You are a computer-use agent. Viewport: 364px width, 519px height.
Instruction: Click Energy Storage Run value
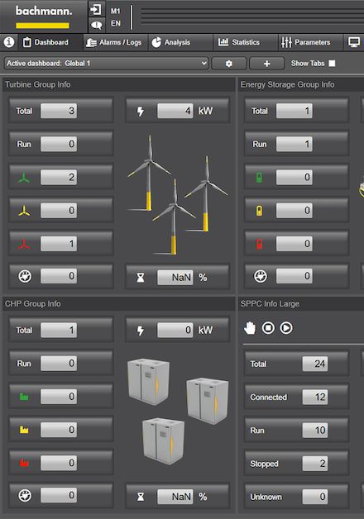tap(295, 145)
